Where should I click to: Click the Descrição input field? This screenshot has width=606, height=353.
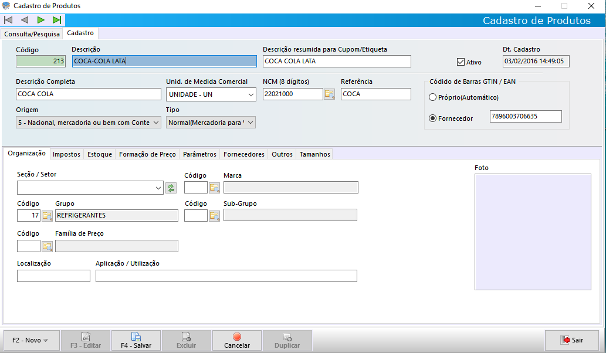[x=164, y=61]
